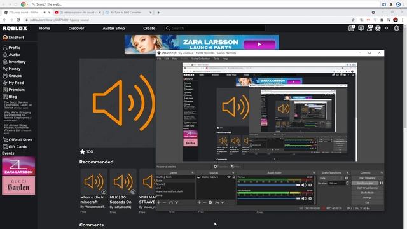Play preview of 'when u die in minecraft'

[104, 191]
